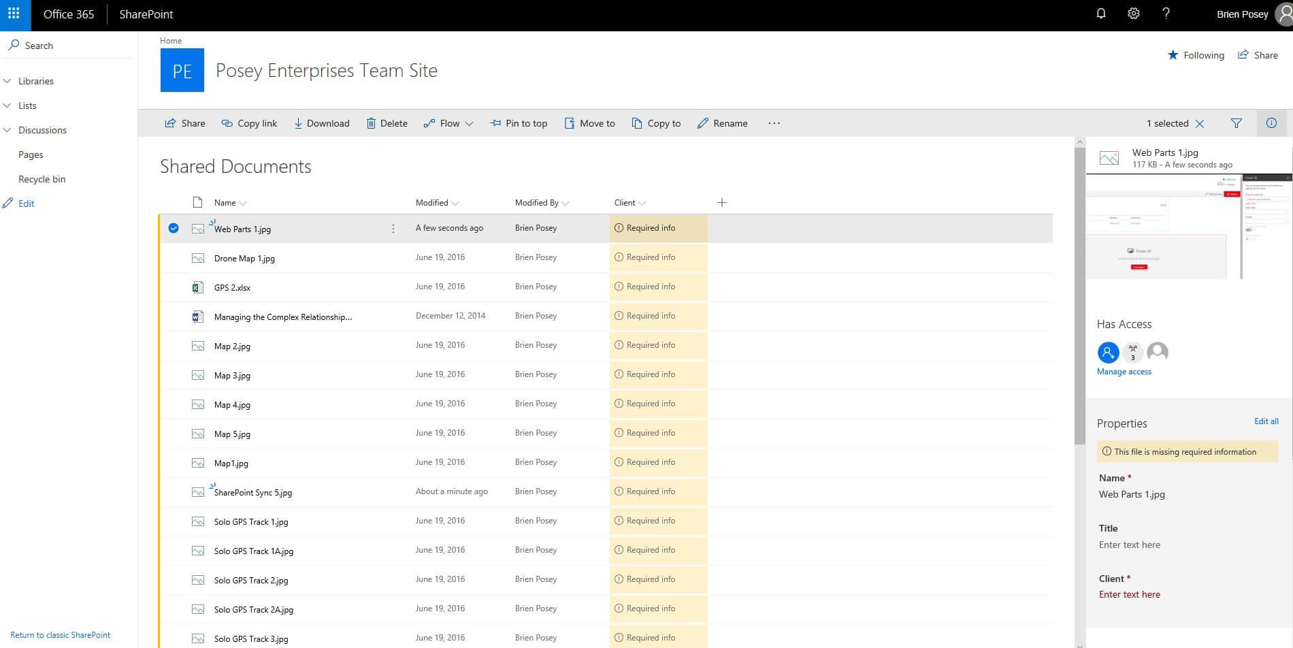Open the Web Parts 1.jpg row actions ellipsis
The height and width of the screenshot is (648, 1293).
393,229
